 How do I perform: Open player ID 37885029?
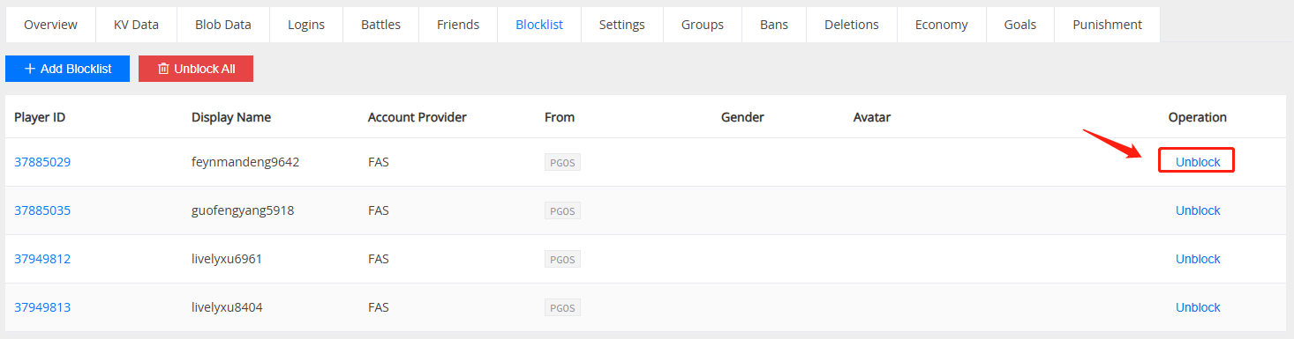42,162
